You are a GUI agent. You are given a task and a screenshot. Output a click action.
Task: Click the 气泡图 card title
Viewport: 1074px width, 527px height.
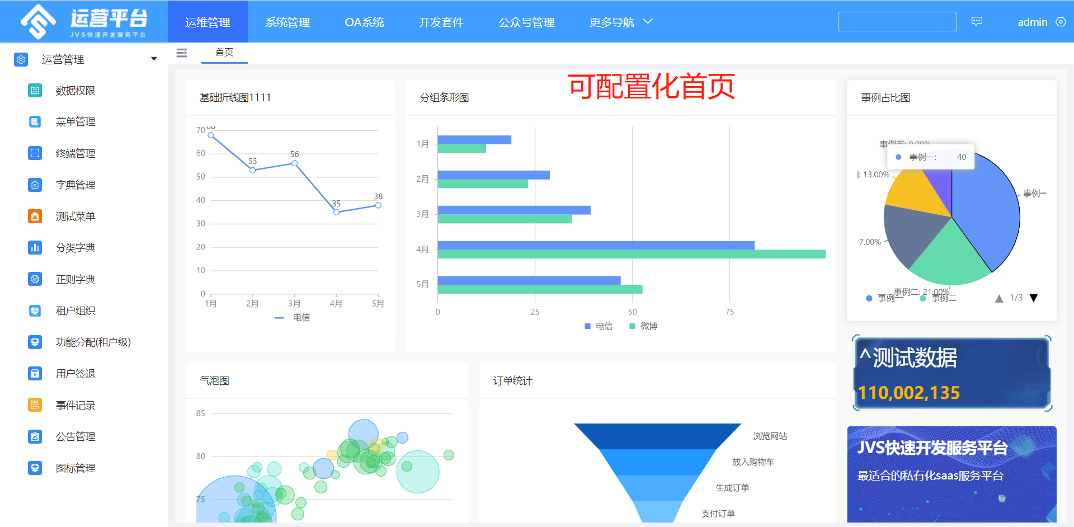[x=214, y=380]
